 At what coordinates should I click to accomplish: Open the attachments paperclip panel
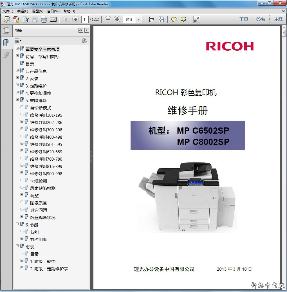6,55
